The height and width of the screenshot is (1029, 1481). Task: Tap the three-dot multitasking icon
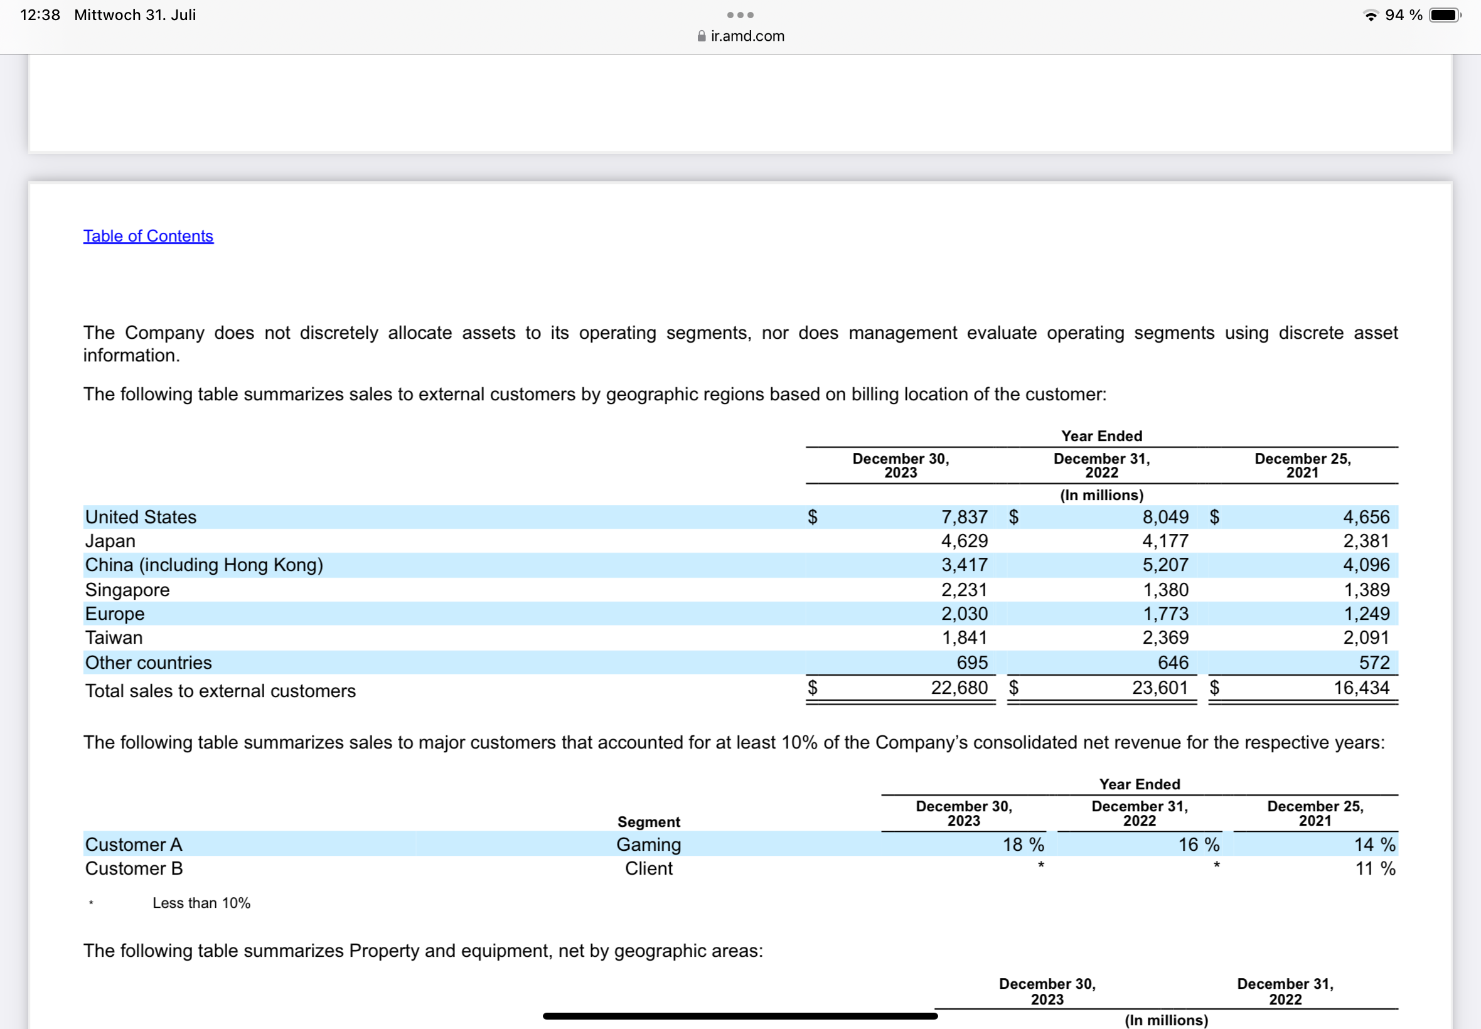[740, 15]
